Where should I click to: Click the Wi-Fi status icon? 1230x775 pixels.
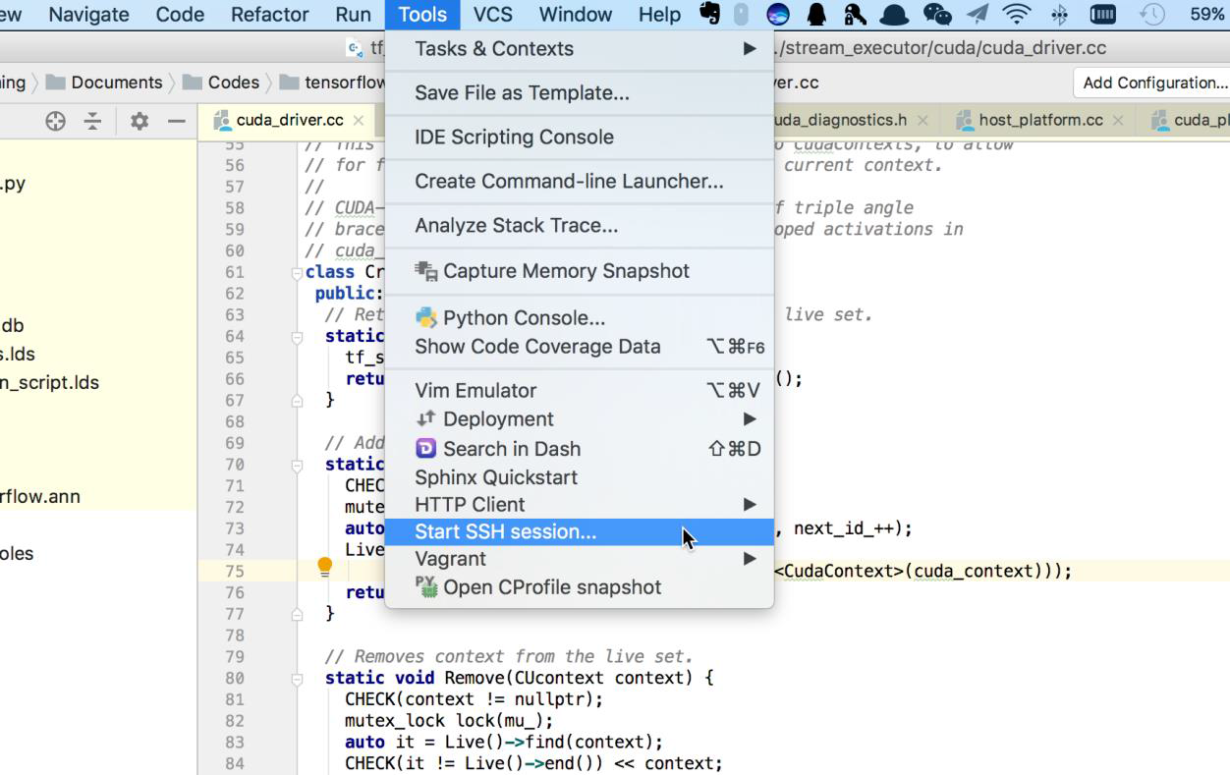[x=1017, y=14]
